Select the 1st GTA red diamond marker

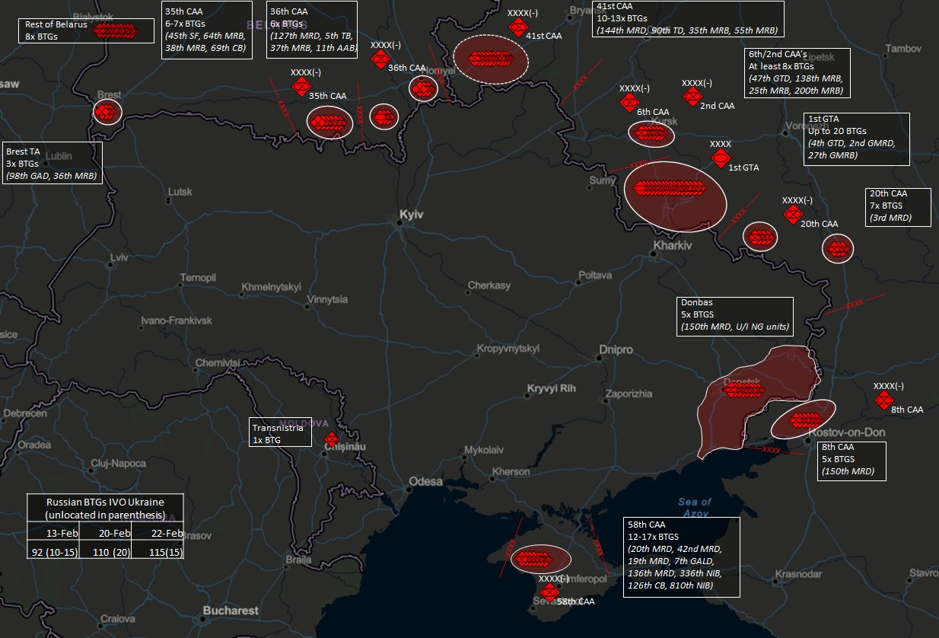coord(721,158)
